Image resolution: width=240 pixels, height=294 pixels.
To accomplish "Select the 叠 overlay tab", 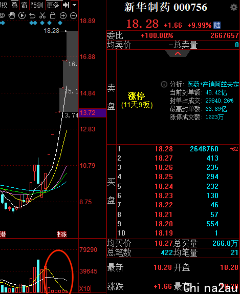I will pyautogui.click(x=14, y=5).
